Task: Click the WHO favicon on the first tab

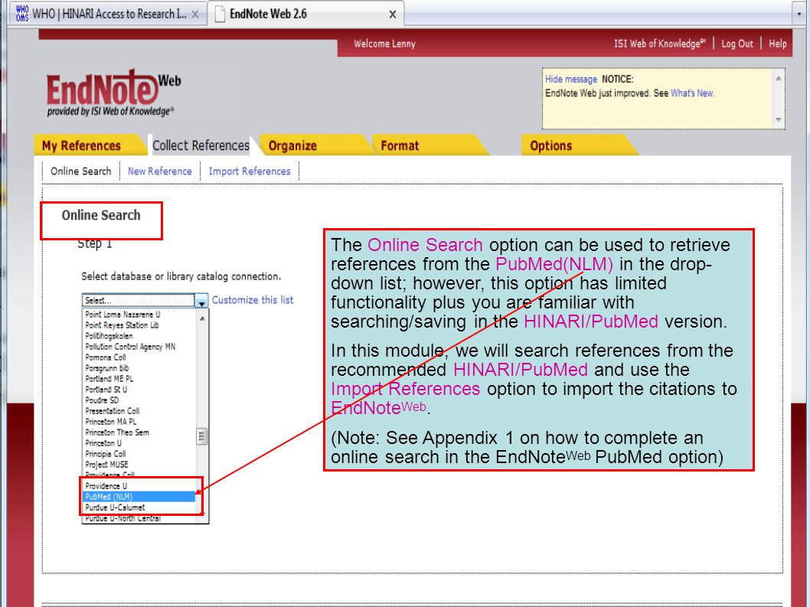Action: click(x=22, y=14)
